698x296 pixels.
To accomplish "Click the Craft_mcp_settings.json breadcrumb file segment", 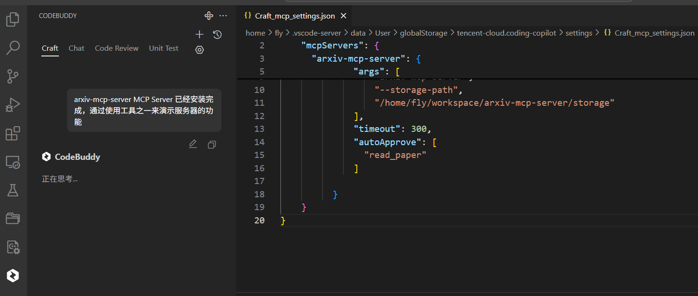I will click(654, 33).
